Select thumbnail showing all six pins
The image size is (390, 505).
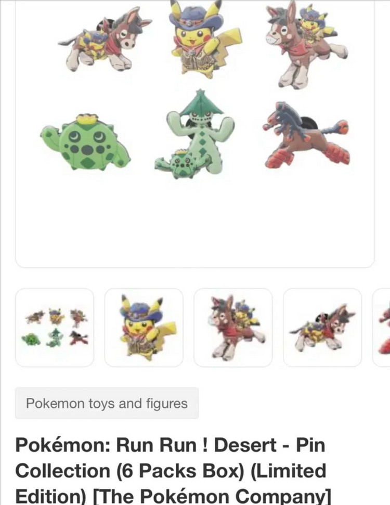(x=55, y=328)
